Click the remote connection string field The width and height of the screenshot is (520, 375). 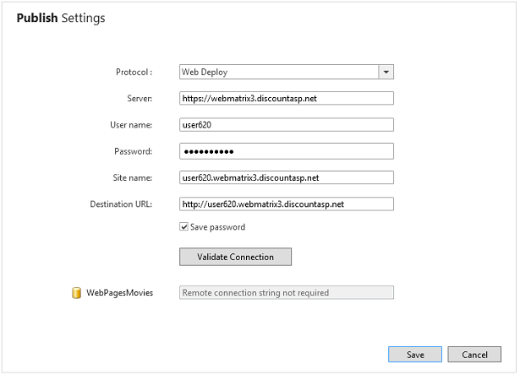[287, 293]
